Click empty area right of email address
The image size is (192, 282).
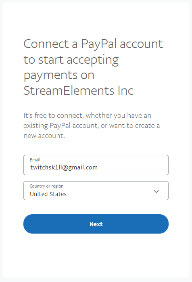coord(132,167)
